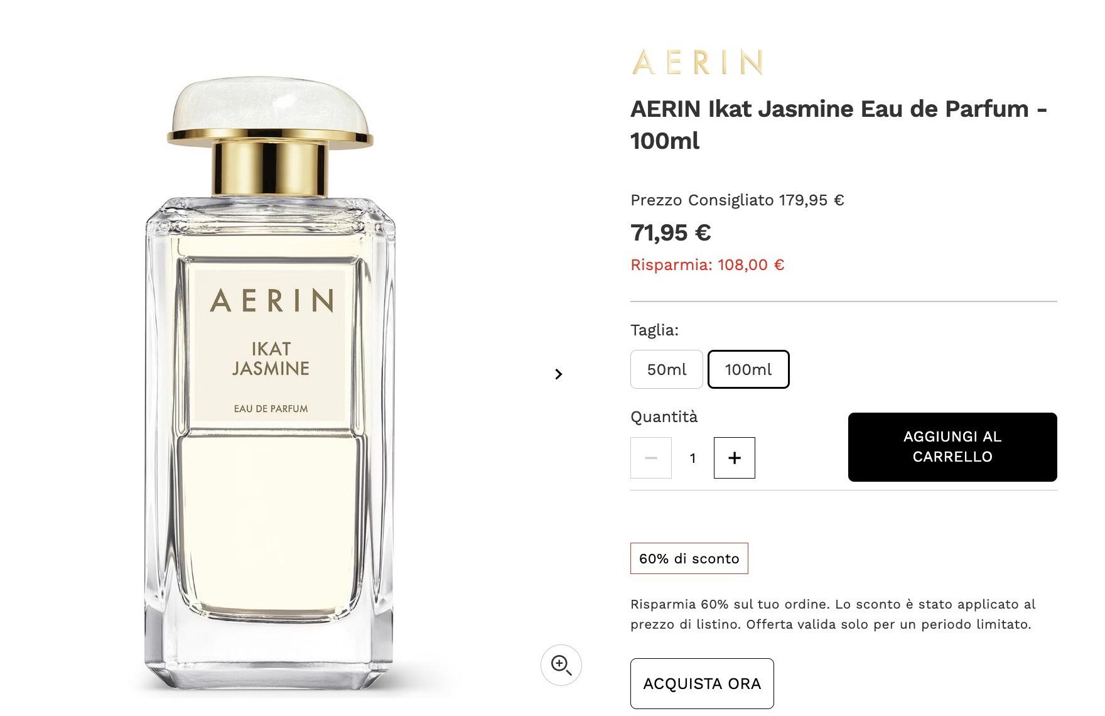Focus the quantity number field
The width and height of the screenshot is (1105, 716).
pyautogui.click(x=693, y=458)
